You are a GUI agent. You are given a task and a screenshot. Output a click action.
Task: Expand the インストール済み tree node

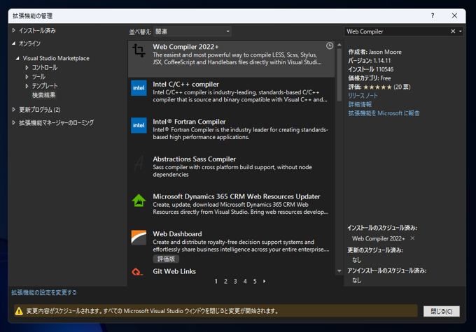pyautogui.click(x=14, y=30)
